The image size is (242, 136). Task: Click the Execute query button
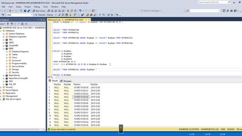click(x=40, y=15)
